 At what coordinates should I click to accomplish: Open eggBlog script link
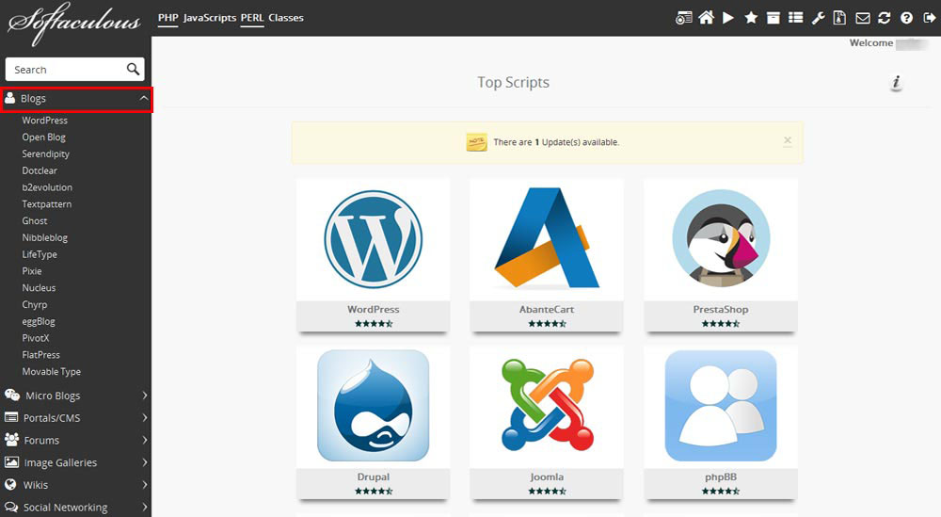tap(39, 322)
